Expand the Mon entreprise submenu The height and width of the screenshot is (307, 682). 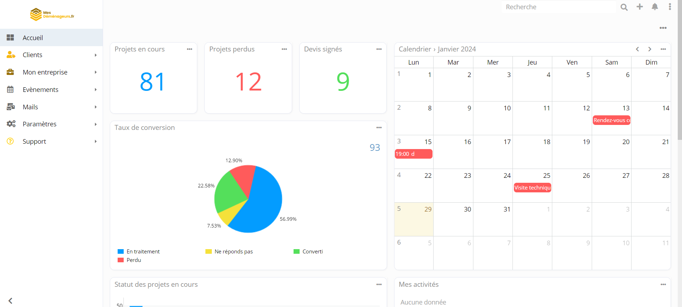tap(52, 72)
